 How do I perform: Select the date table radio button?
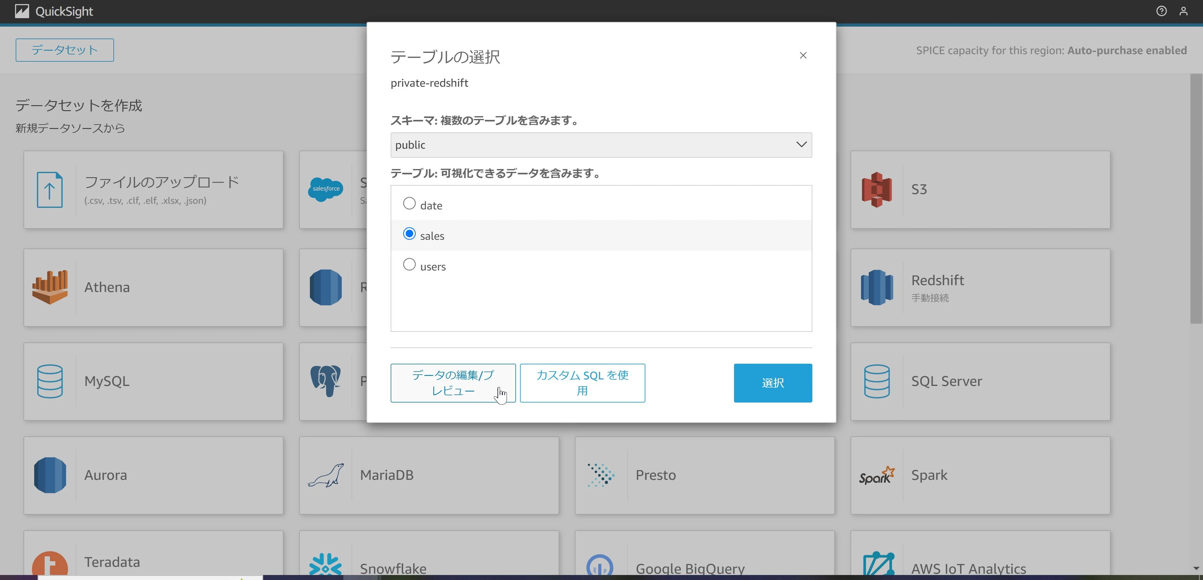(409, 203)
